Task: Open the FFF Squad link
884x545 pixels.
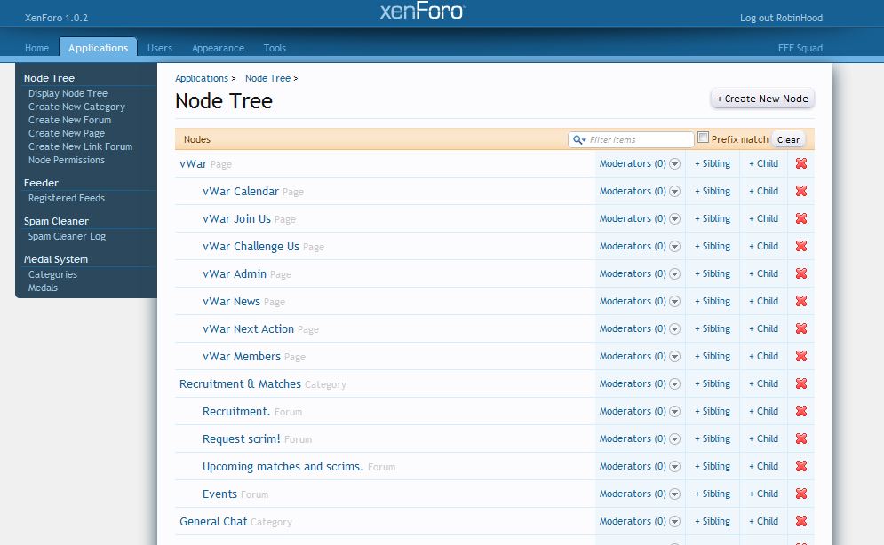Action: click(800, 49)
